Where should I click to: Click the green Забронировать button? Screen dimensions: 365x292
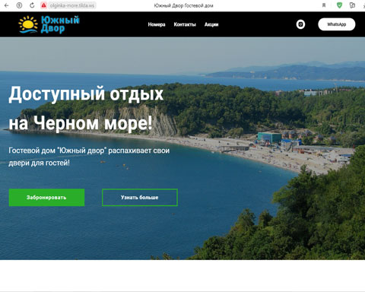(46, 198)
